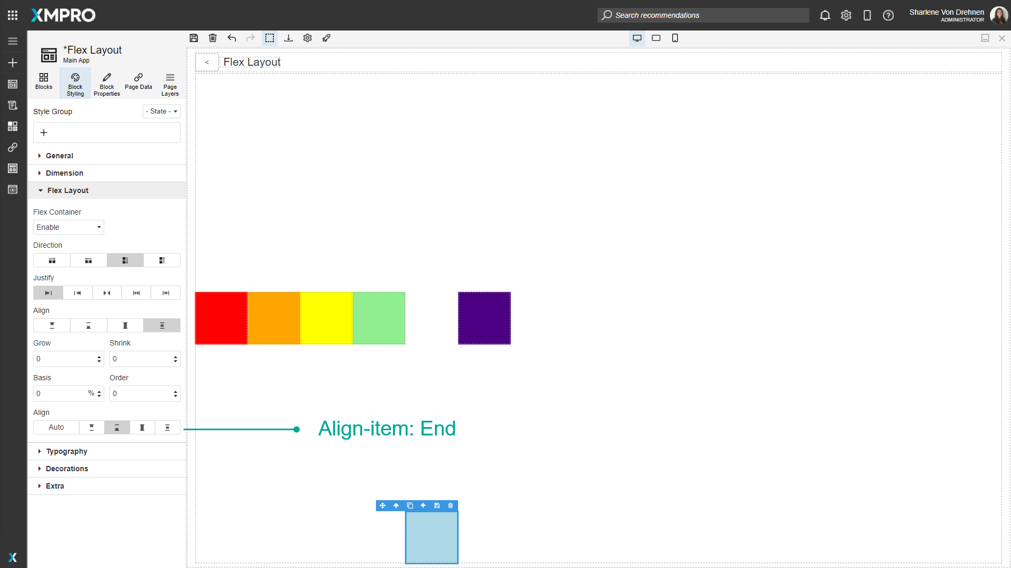Click the Save icon in the page toolbar
1011x568 pixels.
pos(194,38)
